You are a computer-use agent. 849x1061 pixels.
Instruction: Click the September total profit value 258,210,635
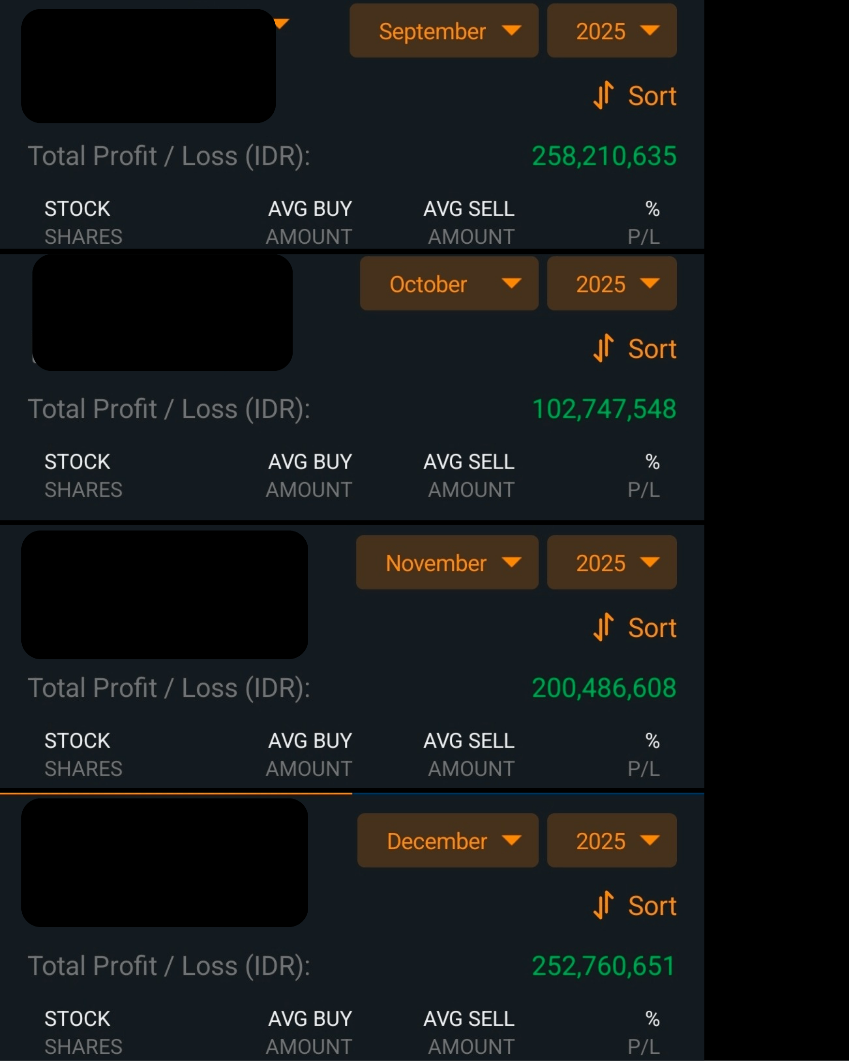(604, 156)
